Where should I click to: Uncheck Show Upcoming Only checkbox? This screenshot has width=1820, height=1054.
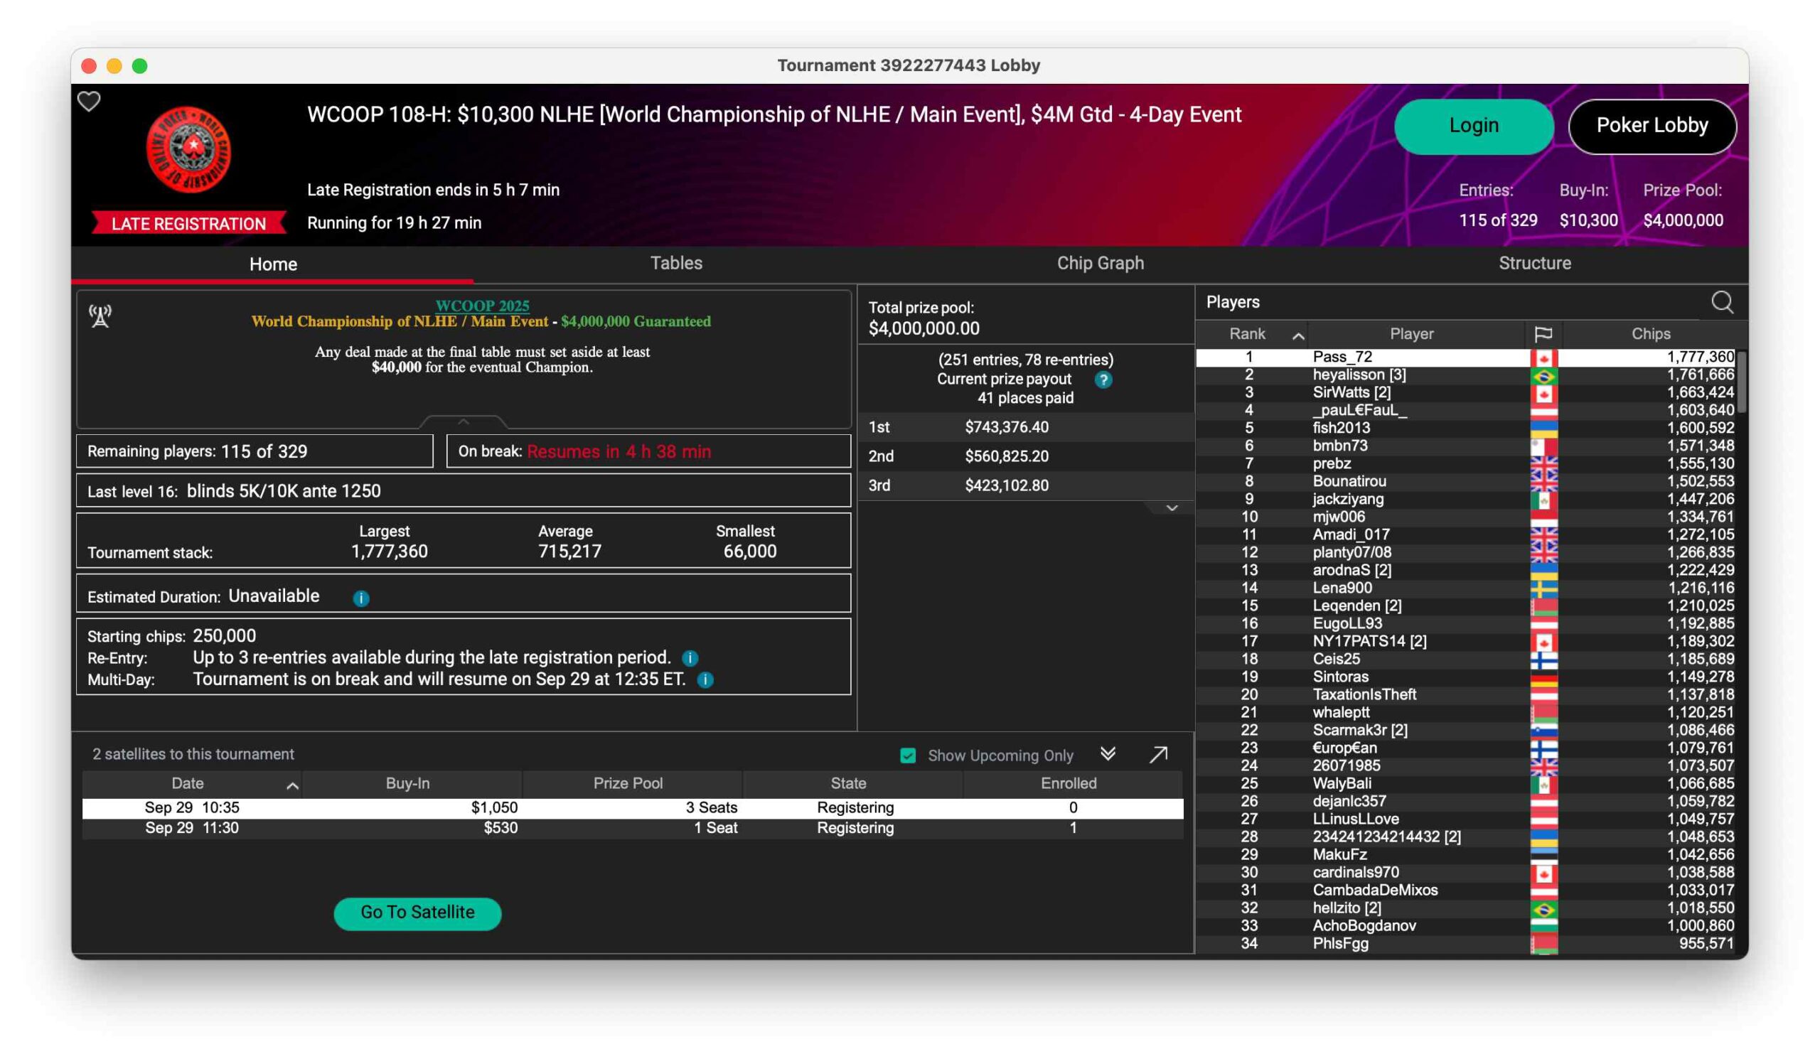pos(908,755)
